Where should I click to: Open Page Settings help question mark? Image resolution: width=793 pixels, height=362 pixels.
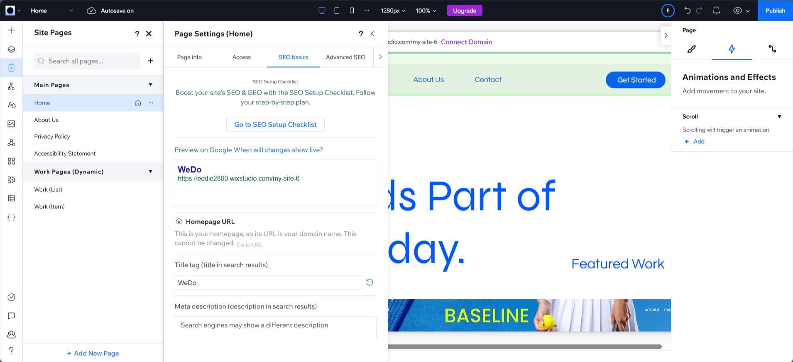pos(361,34)
